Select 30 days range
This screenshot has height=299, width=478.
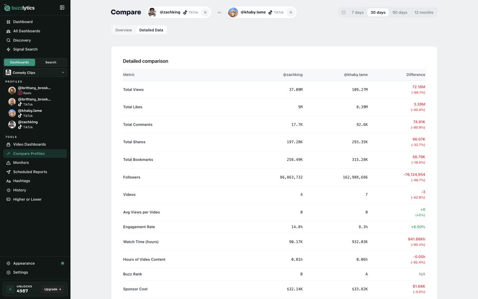coord(378,12)
